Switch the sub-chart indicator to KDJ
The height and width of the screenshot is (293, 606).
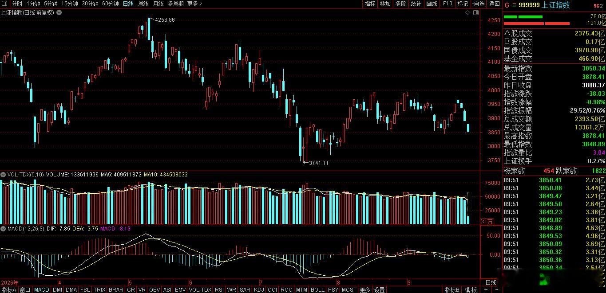pos(259,290)
